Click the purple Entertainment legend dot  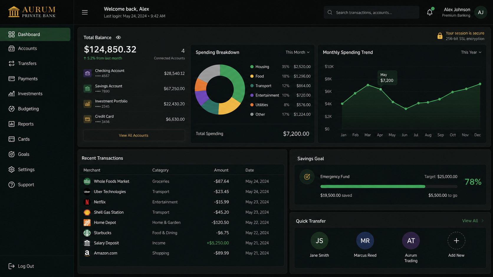point(252,95)
